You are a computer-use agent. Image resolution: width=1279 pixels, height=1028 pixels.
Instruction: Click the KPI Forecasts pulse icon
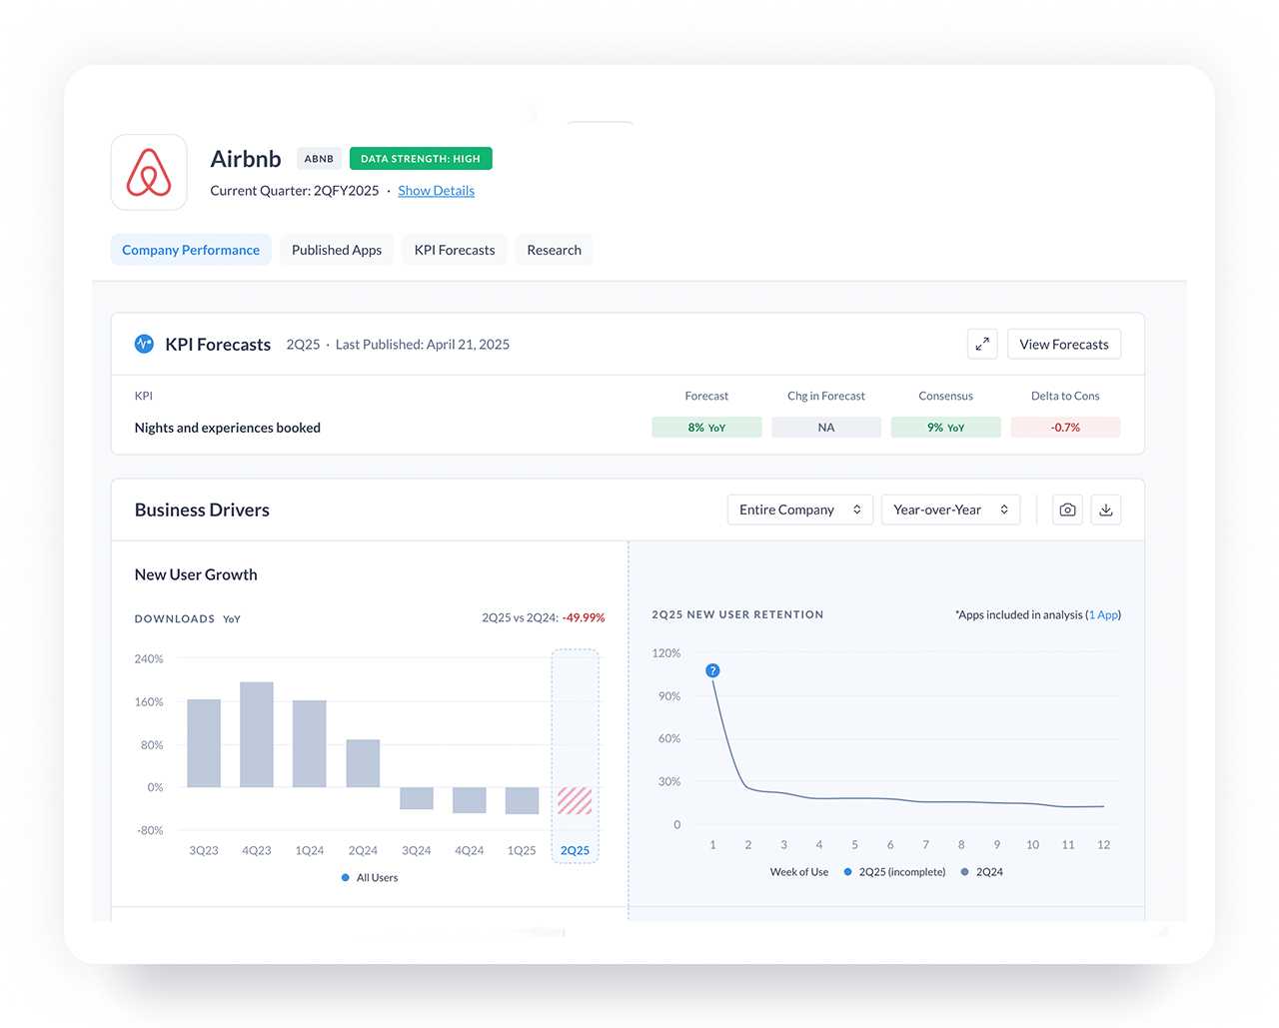click(x=144, y=344)
